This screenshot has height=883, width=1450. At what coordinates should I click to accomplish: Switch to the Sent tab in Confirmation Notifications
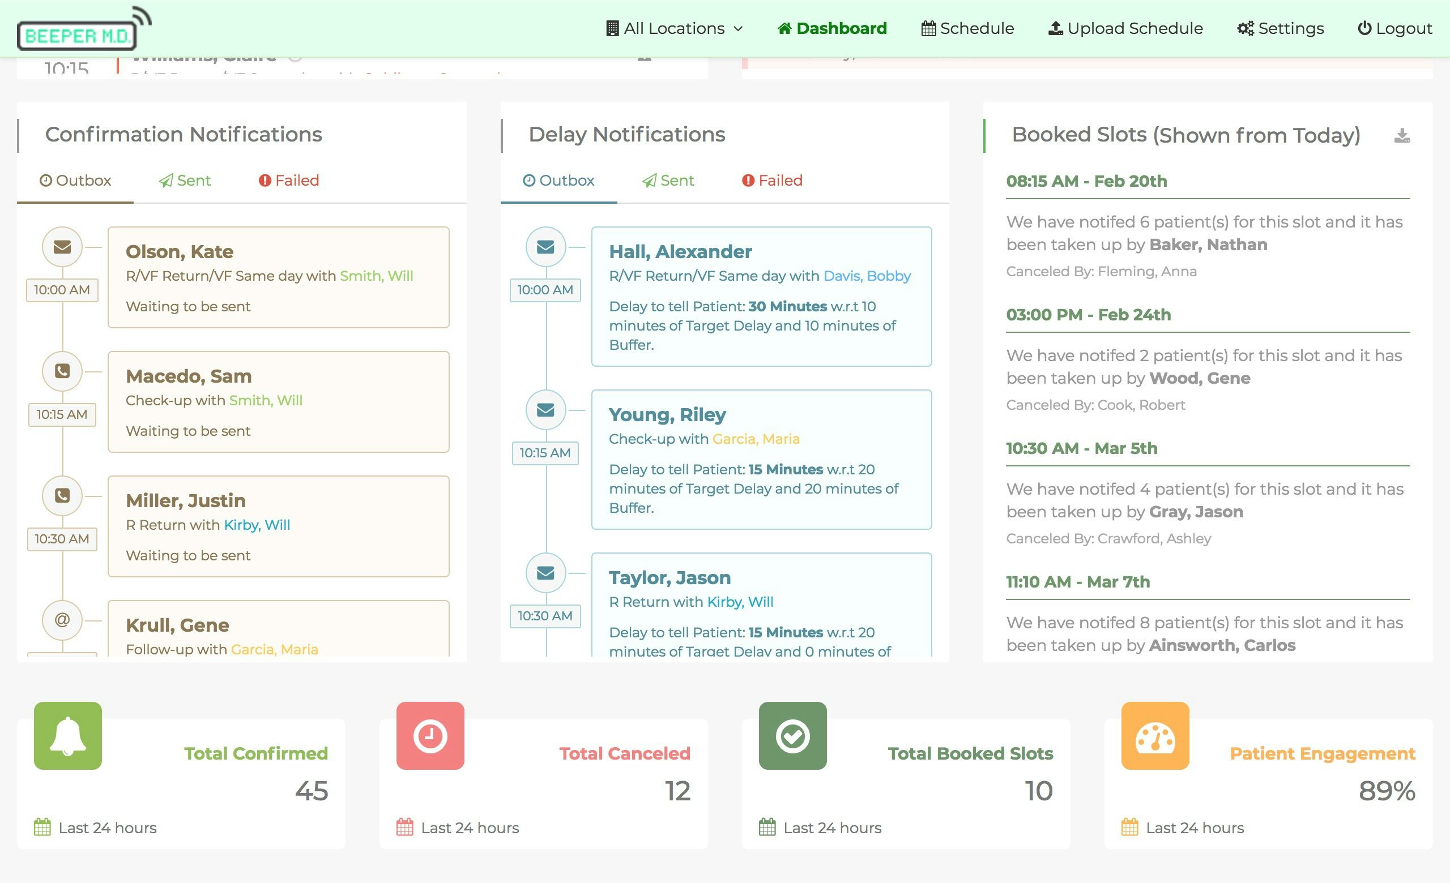click(x=184, y=181)
